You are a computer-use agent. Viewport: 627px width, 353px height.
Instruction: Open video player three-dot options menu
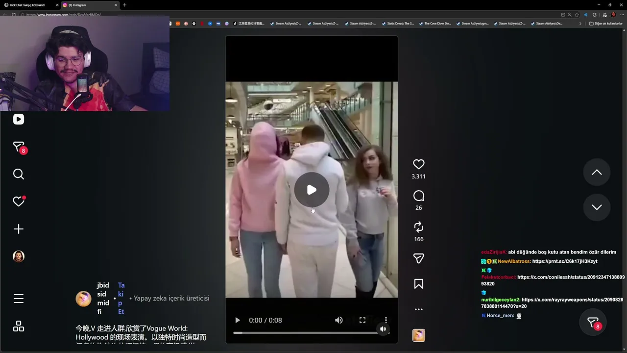coord(386,320)
